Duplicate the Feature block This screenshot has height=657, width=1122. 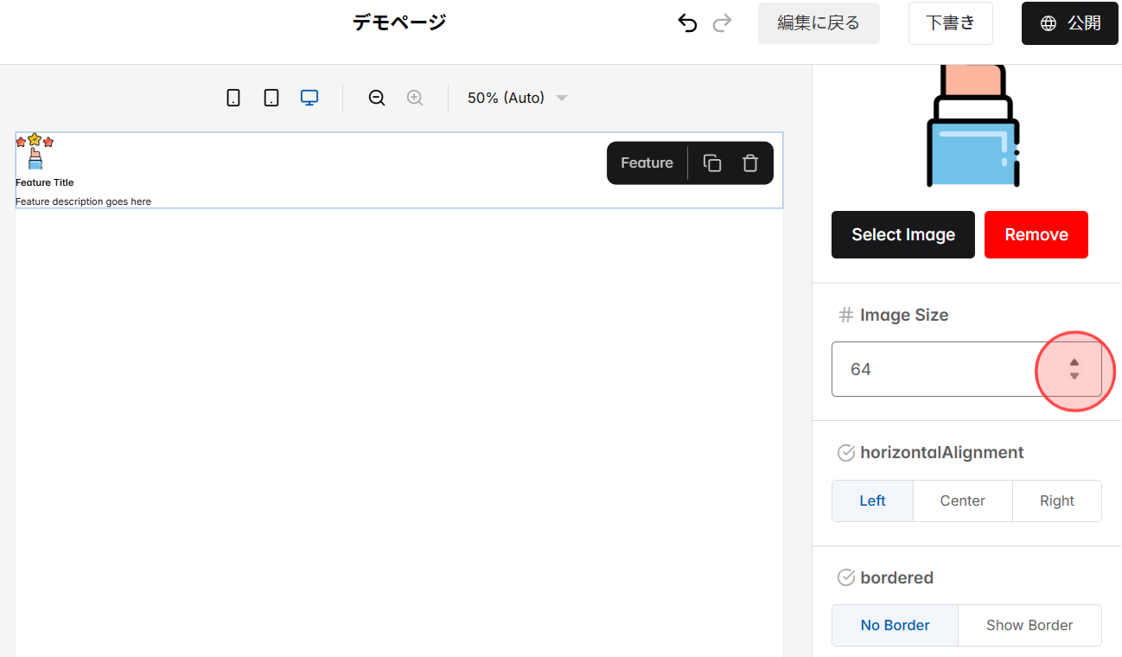click(711, 163)
